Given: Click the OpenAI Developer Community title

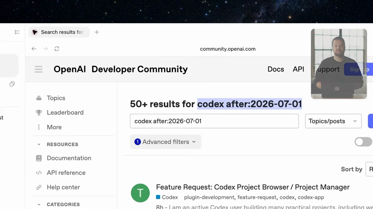Looking at the screenshot, I should point(121,69).
